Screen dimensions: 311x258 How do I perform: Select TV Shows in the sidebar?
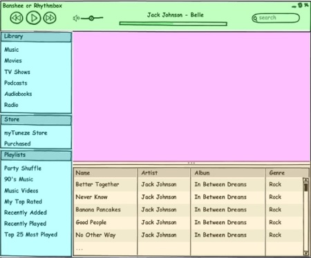(17, 72)
